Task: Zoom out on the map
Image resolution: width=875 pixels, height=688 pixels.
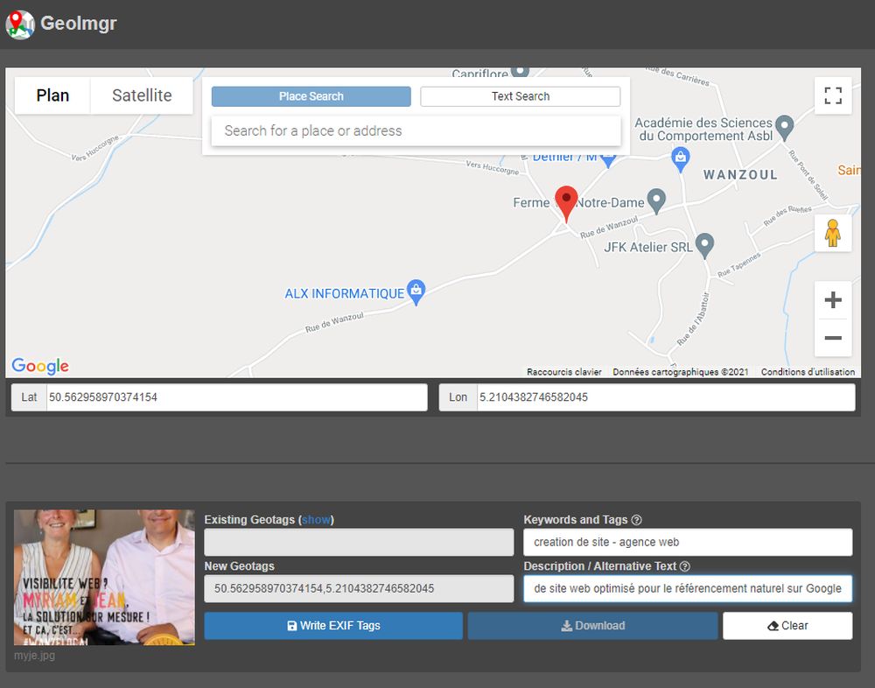Action: (x=833, y=337)
